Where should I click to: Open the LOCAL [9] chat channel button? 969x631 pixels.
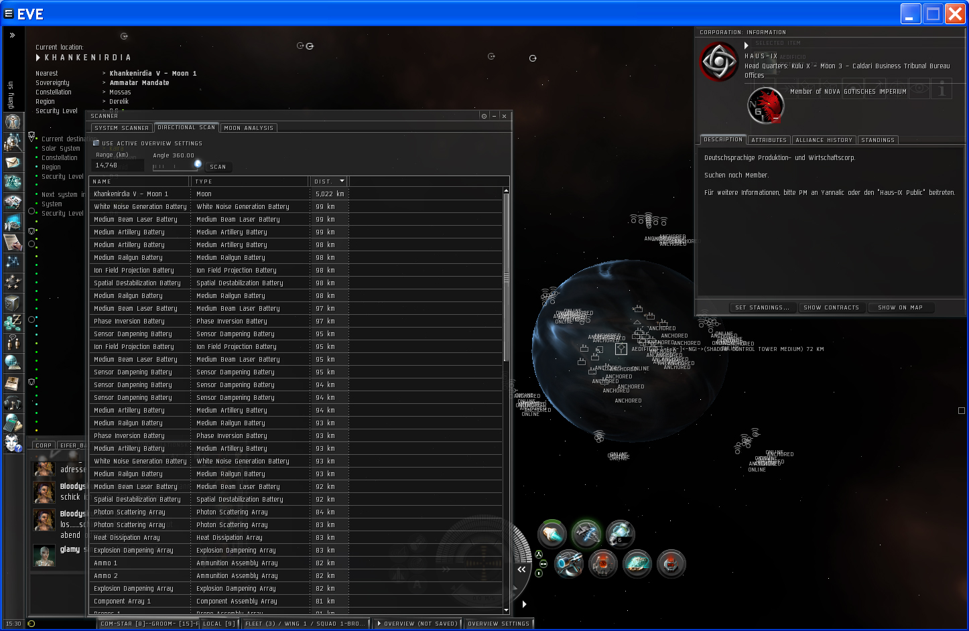tap(218, 624)
